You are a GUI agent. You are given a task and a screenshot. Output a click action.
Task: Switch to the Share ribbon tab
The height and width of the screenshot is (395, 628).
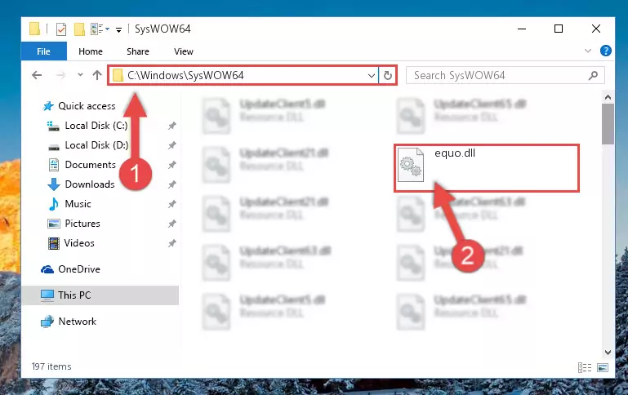(x=138, y=51)
